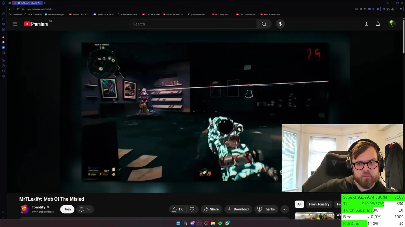Click the Kick Subs goal bar
Viewport: 405px width, 227px height.
373,224
